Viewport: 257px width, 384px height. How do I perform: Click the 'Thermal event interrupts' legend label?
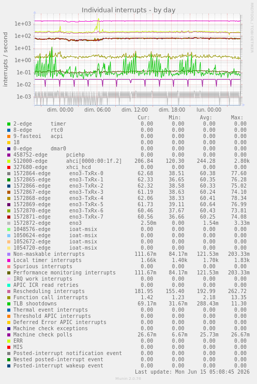pos(51,310)
